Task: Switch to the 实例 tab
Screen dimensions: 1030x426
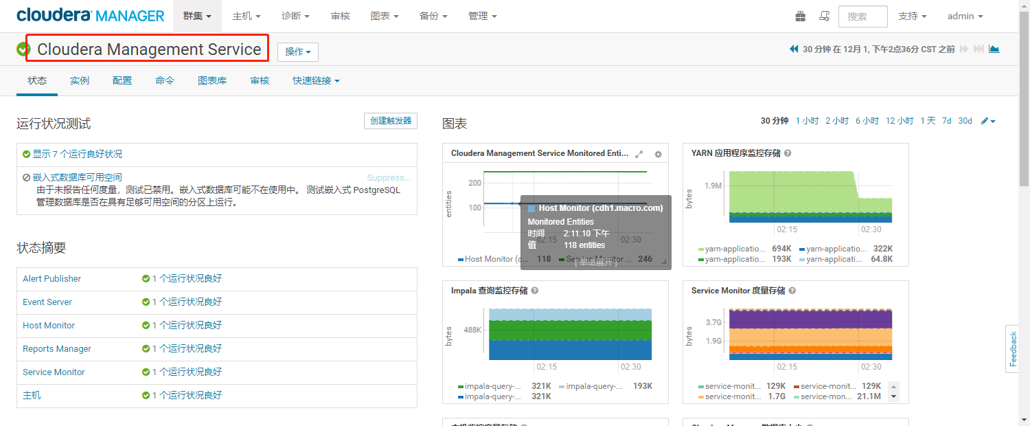Action: coord(80,80)
